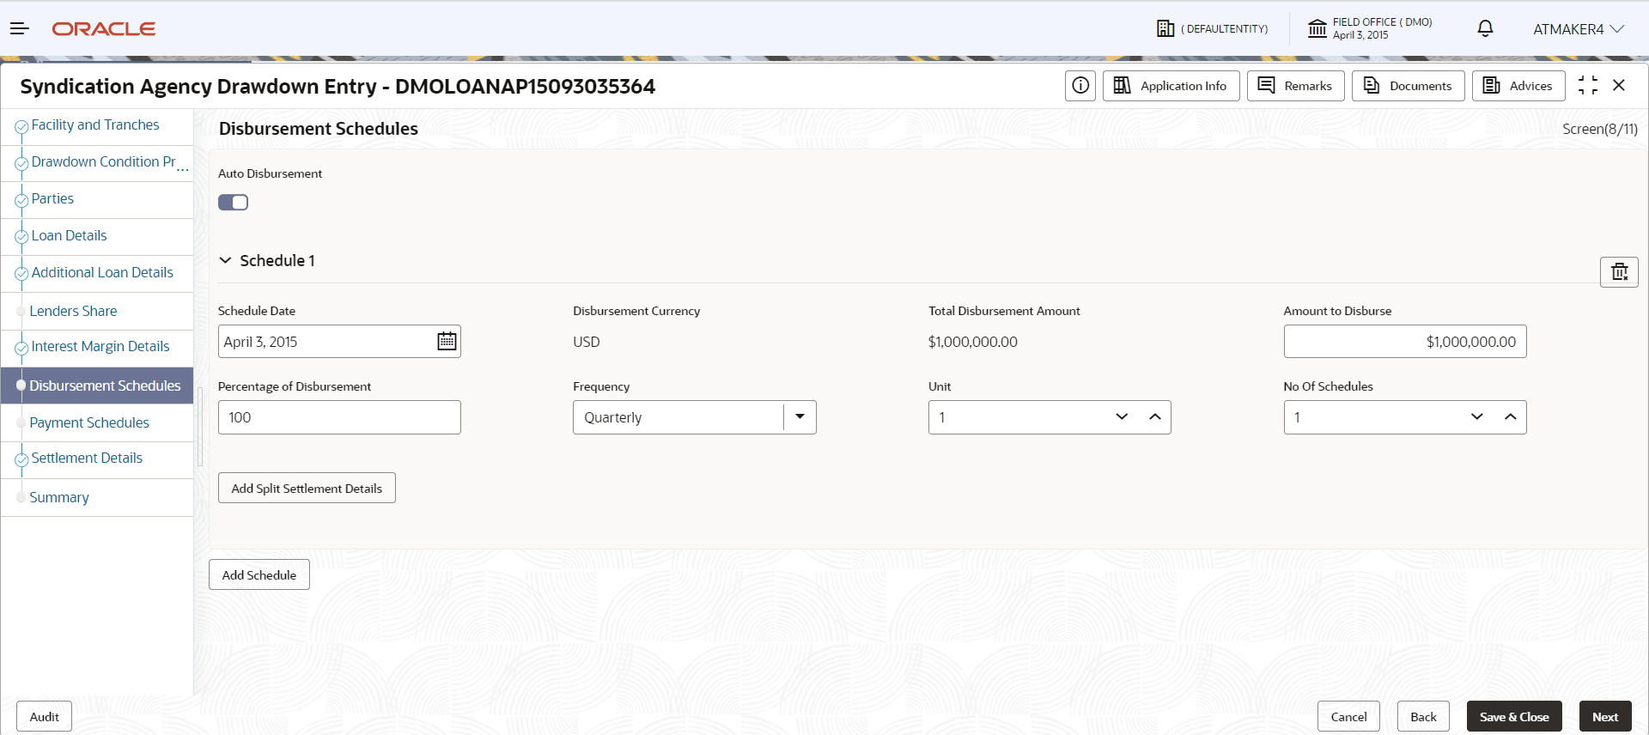Screen dimensions: 1649x735
Task: Go to Summary step
Action: (59, 497)
